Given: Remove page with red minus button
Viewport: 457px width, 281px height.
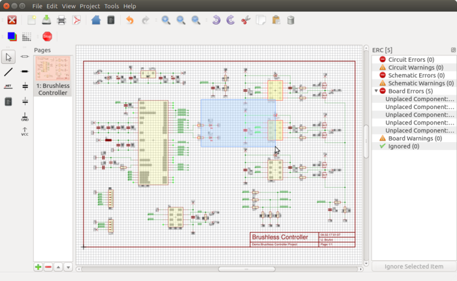Looking at the screenshot, I should pos(48,267).
